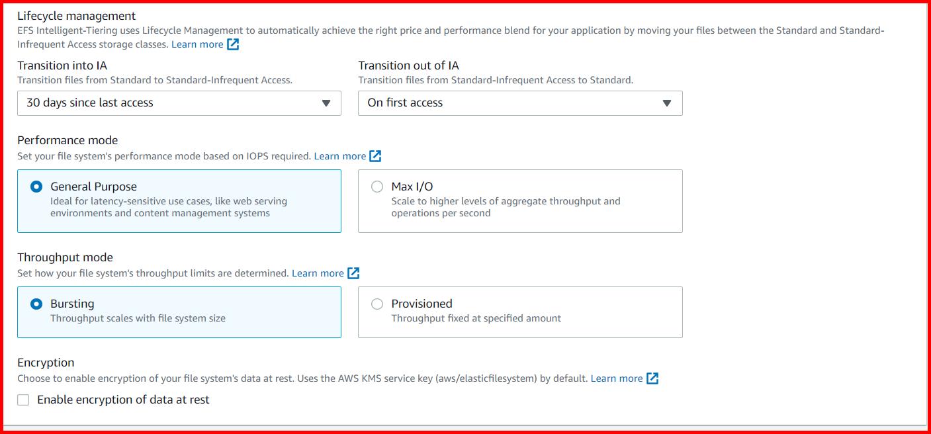Click the external link icon following Encryption's Learn more
Screen dimensions: 931x434
pos(652,378)
